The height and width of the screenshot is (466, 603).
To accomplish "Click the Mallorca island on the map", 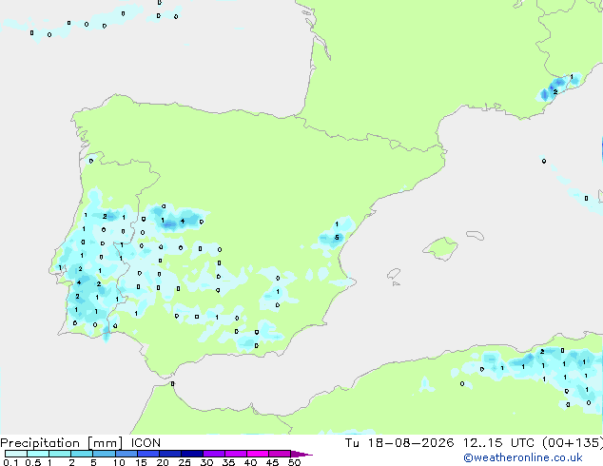I will 440,248.
